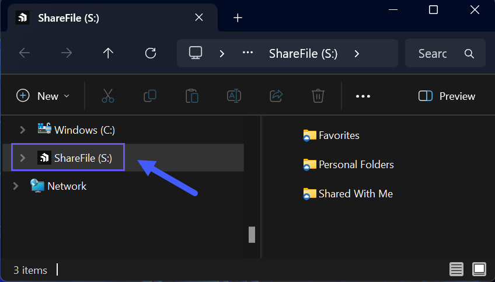Go back with the left arrow
This screenshot has height=282, width=495.
(x=25, y=53)
